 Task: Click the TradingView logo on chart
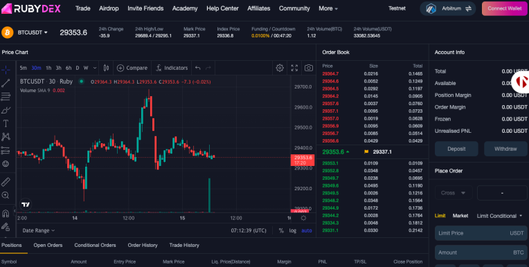(26, 204)
